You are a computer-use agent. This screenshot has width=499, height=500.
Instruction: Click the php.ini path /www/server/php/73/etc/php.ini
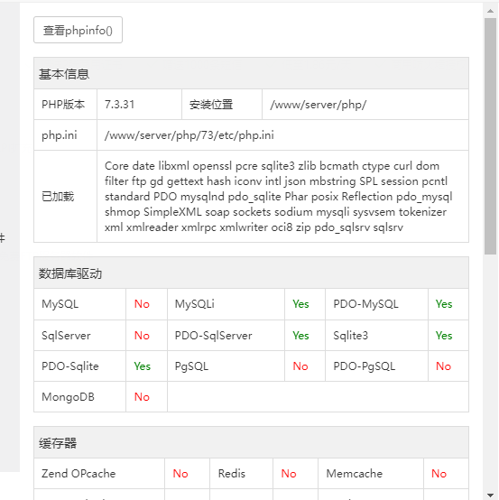pyautogui.click(x=189, y=135)
